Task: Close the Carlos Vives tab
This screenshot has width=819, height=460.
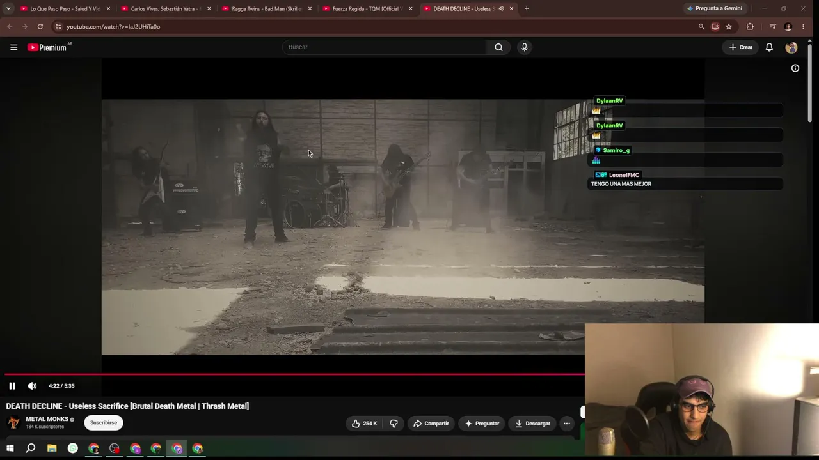Action: [x=209, y=9]
